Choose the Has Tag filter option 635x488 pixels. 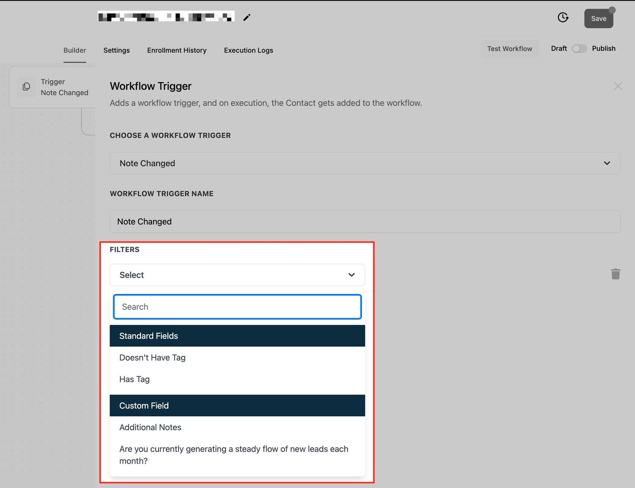point(135,379)
